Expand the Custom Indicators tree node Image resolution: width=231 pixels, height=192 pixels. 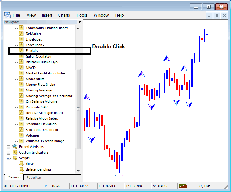8,153
